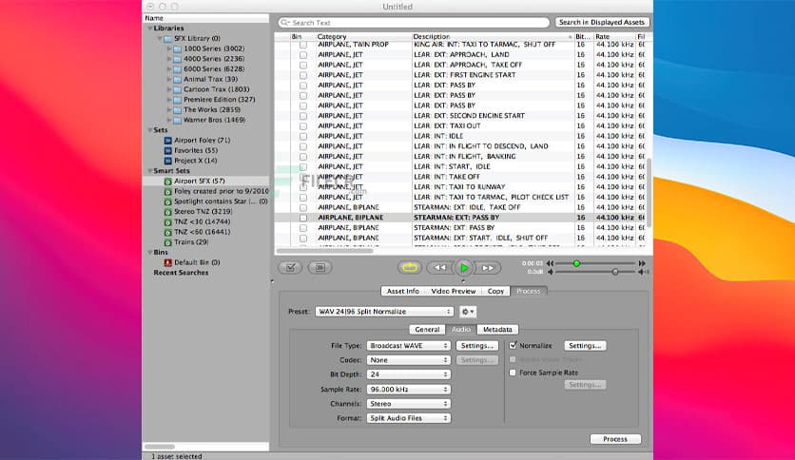Adjust the volume level slider knob
Viewport: 795px width, 460px height.
point(615,272)
